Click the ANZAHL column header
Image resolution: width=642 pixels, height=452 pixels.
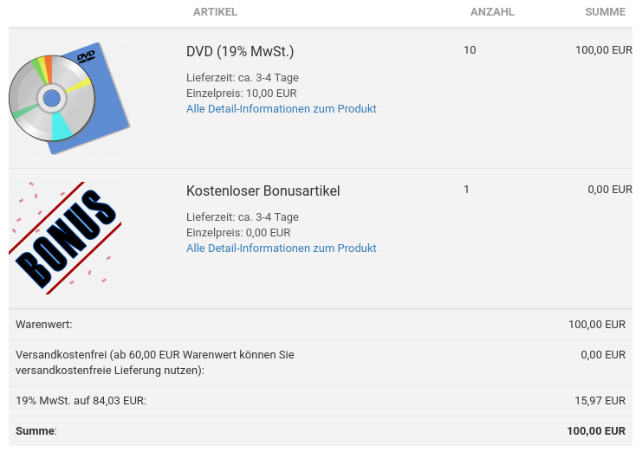pos(492,12)
